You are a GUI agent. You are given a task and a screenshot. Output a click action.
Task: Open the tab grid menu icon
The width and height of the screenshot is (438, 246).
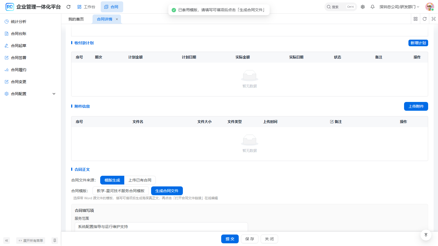pyautogui.click(x=416, y=19)
